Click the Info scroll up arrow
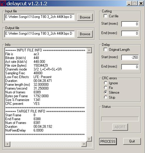 89,51
